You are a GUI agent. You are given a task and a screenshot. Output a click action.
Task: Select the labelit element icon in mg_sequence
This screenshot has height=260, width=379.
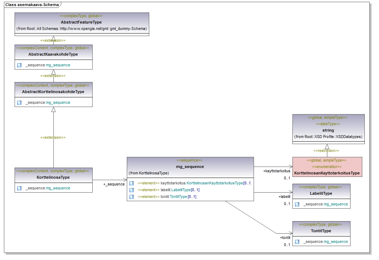(131, 190)
